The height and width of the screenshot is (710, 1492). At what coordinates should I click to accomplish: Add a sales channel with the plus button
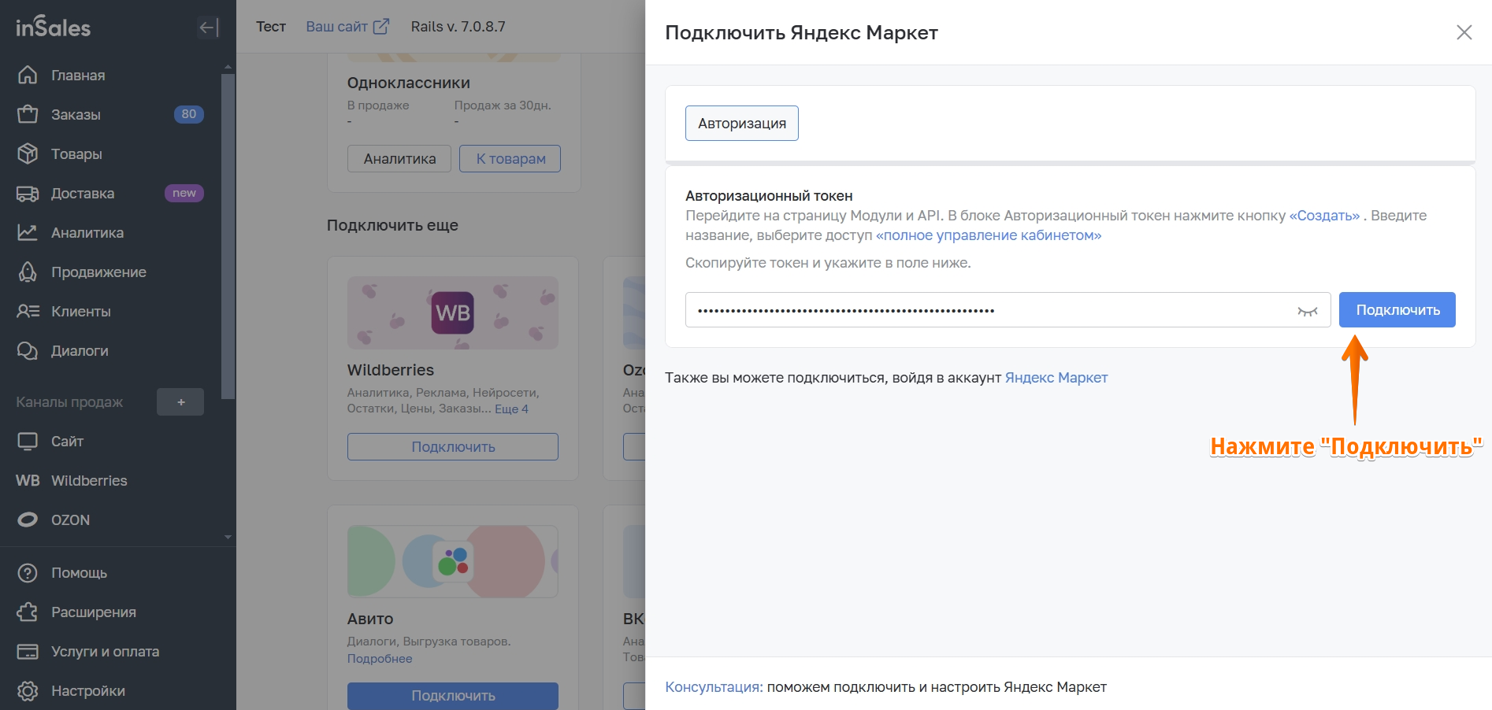coord(180,402)
